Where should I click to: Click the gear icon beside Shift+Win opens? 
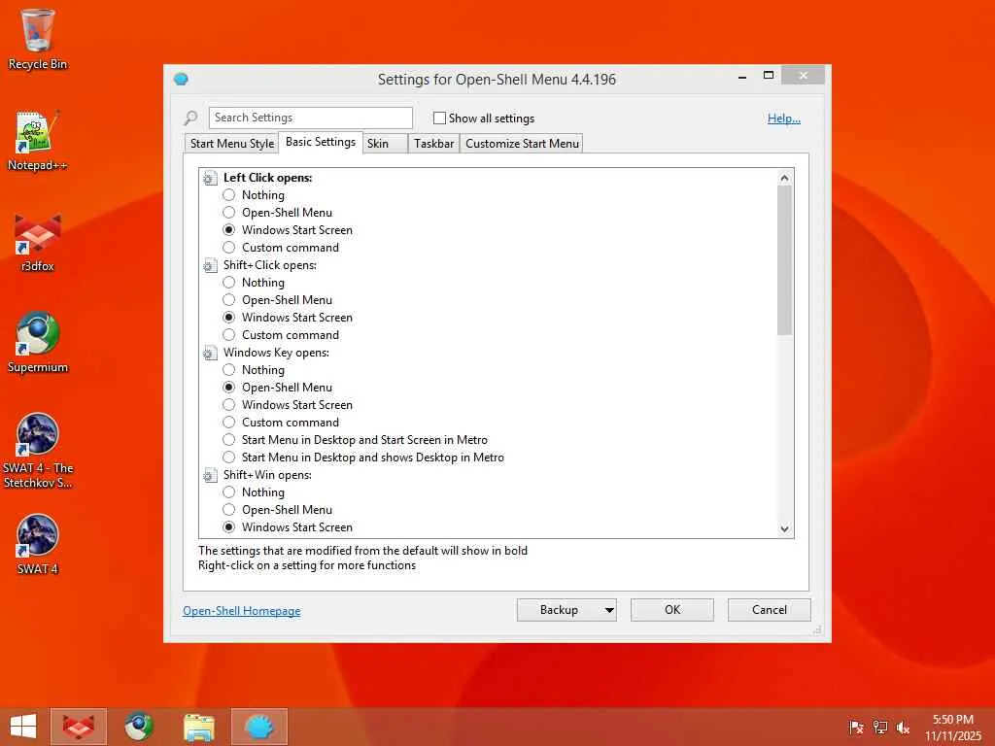[x=210, y=476]
